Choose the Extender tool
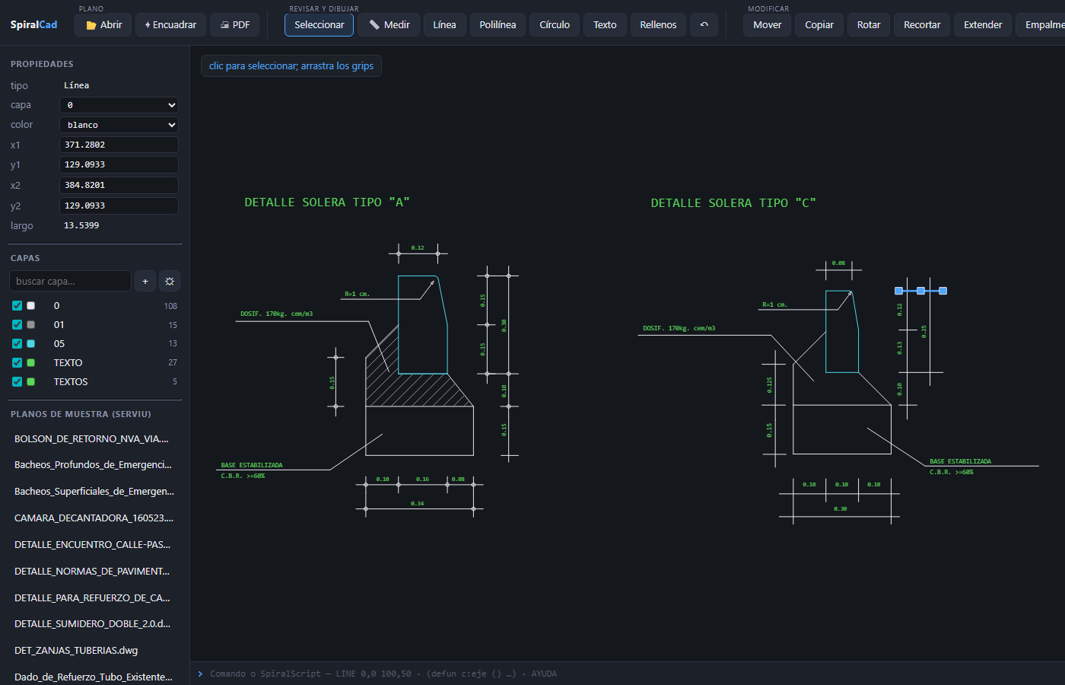 tap(983, 24)
